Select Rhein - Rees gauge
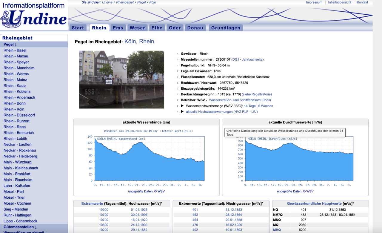The width and height of the screenshot is (382, 233). 15,127
